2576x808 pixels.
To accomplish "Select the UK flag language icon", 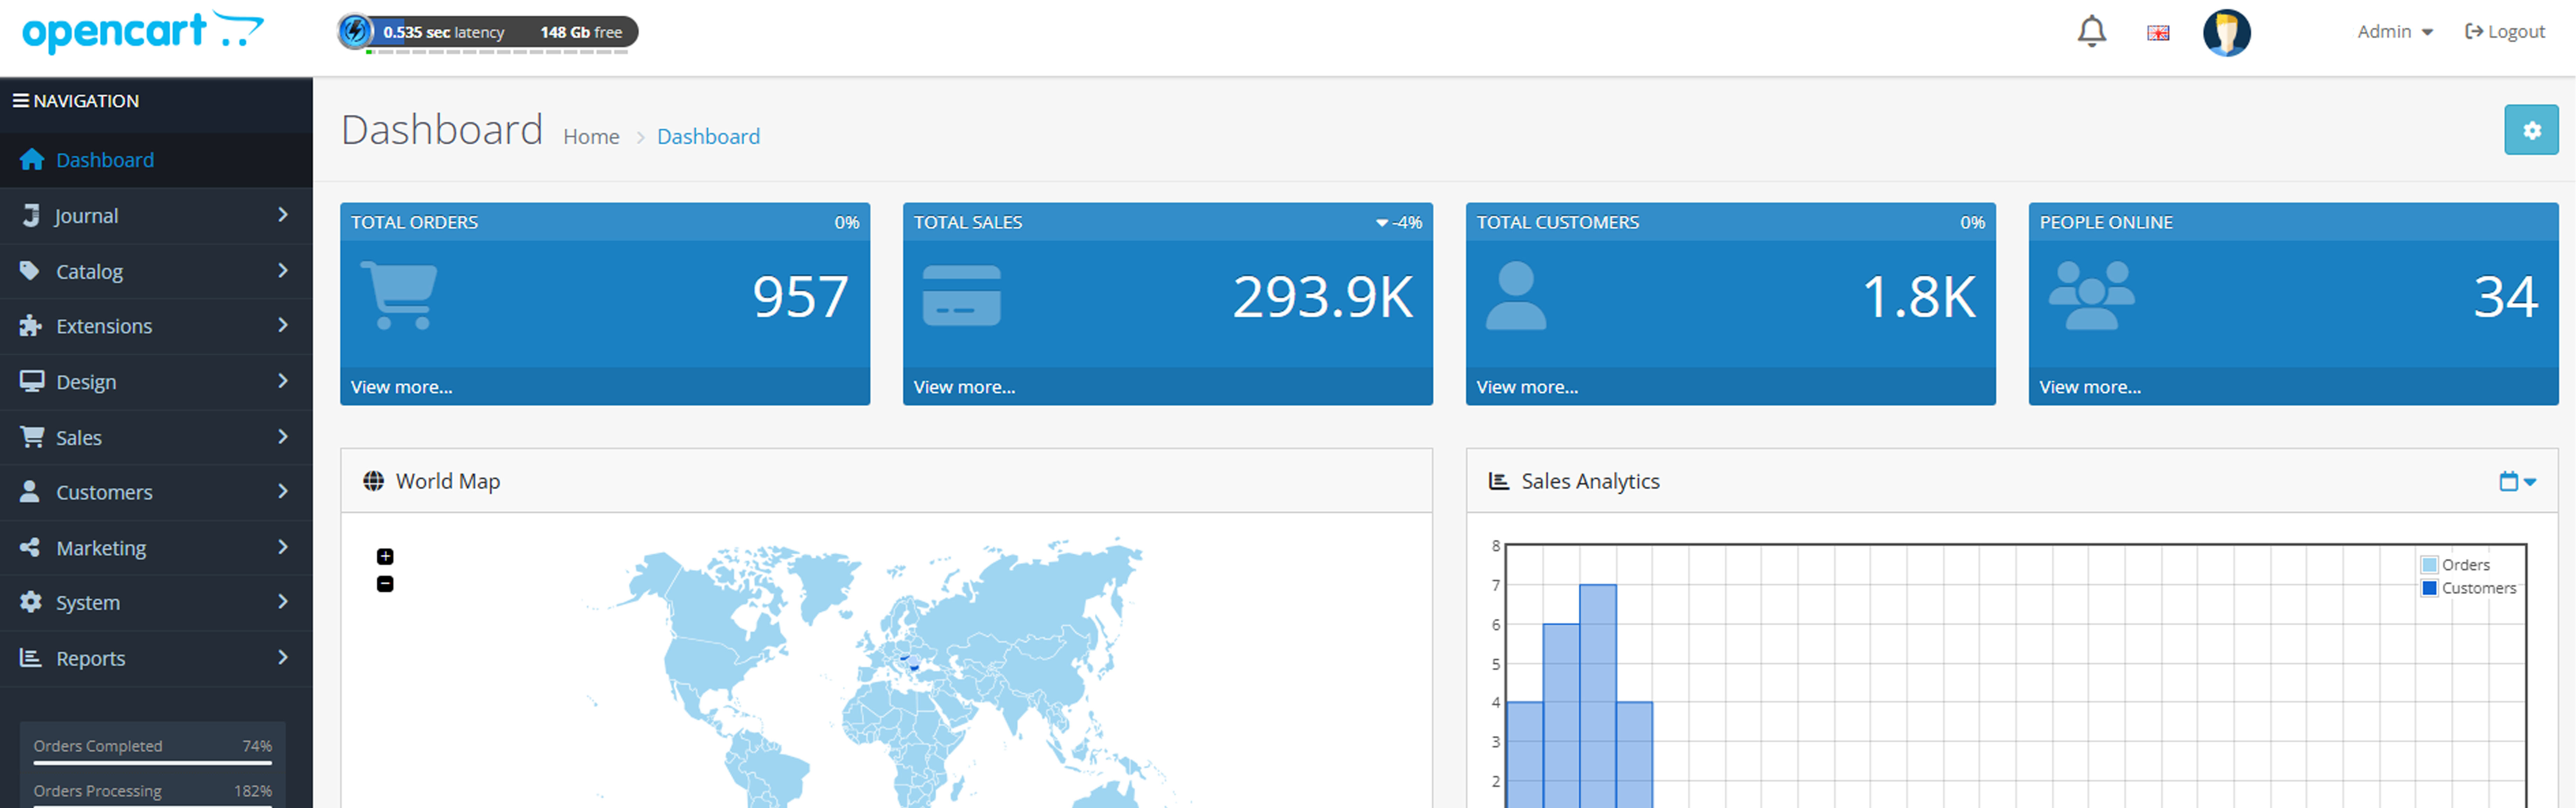I will click(2158, 33).
